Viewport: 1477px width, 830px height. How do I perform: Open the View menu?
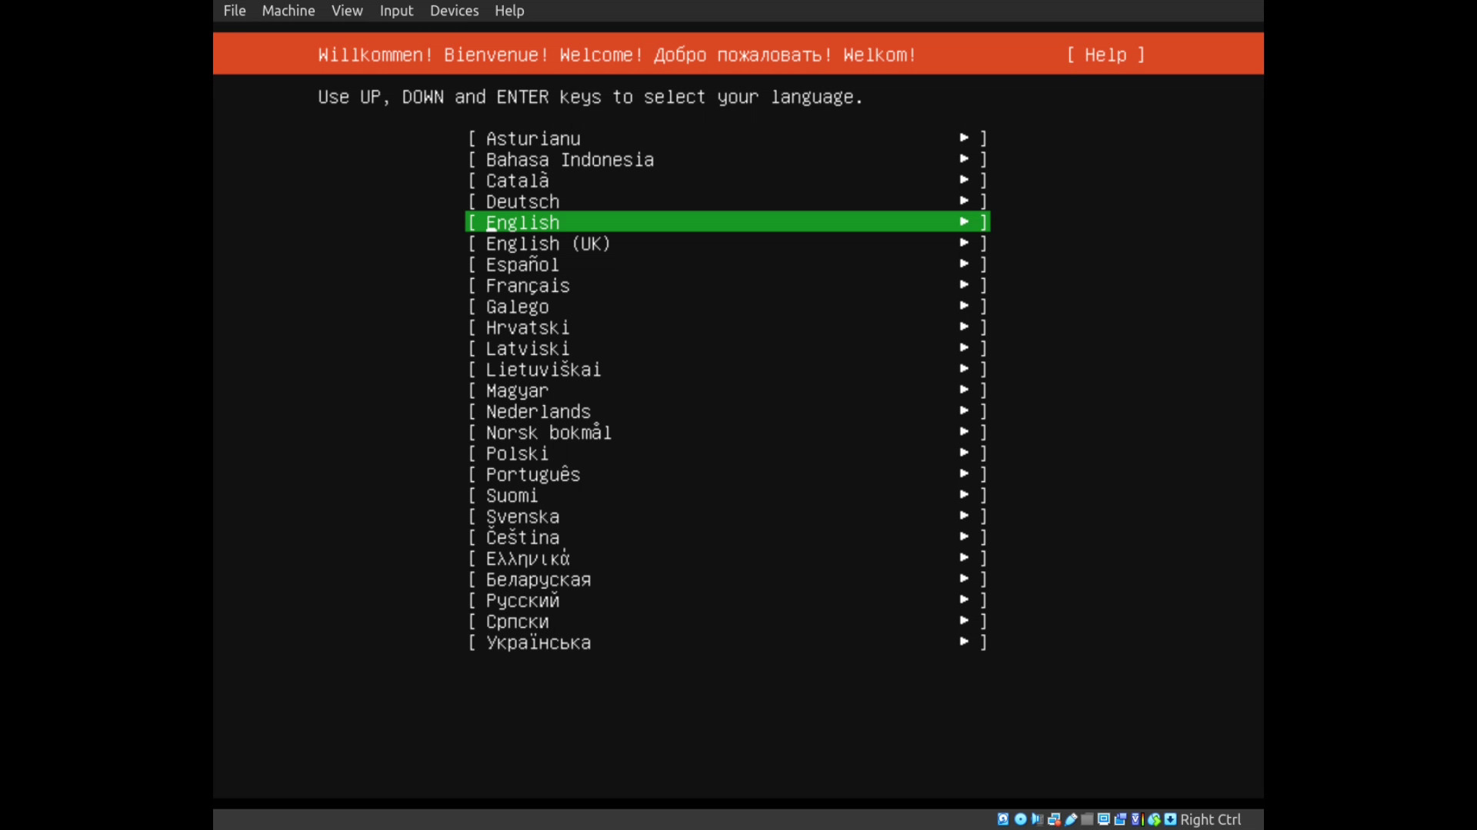pos(347,11)
